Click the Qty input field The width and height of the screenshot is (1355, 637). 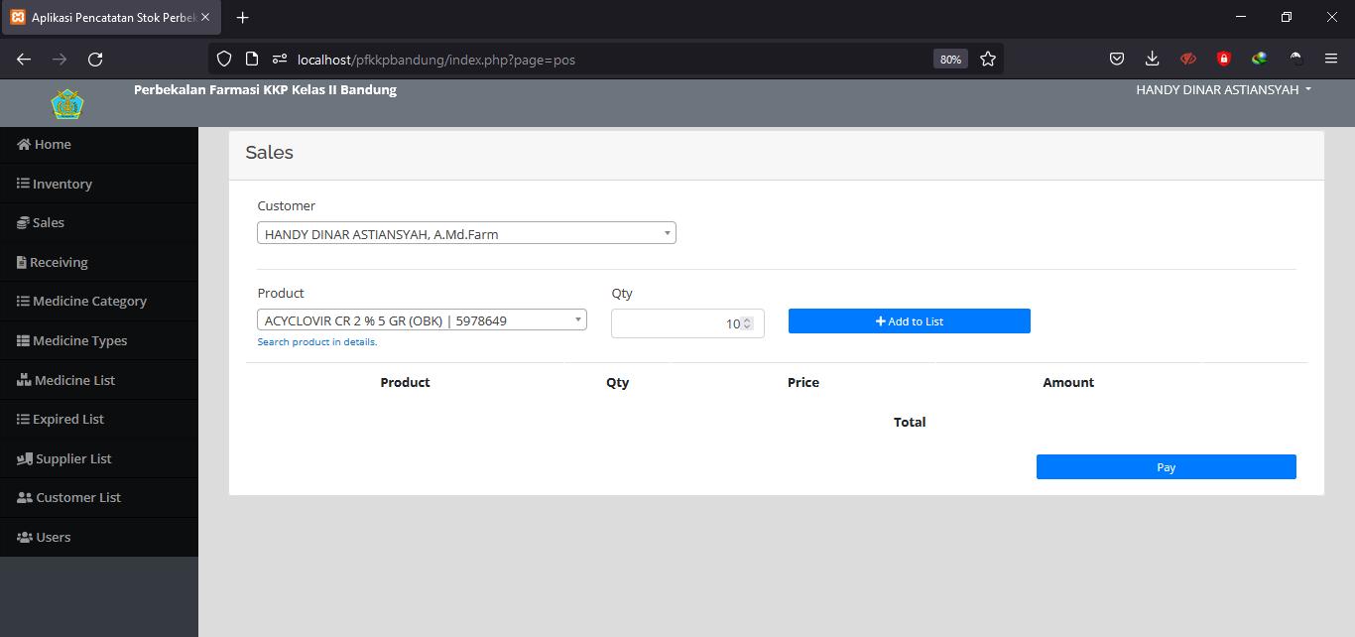pos(687,323)
